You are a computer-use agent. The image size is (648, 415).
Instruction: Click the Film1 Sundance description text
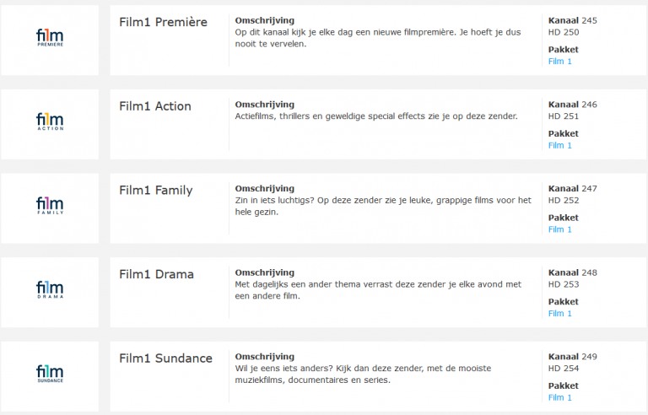point(363,375)
